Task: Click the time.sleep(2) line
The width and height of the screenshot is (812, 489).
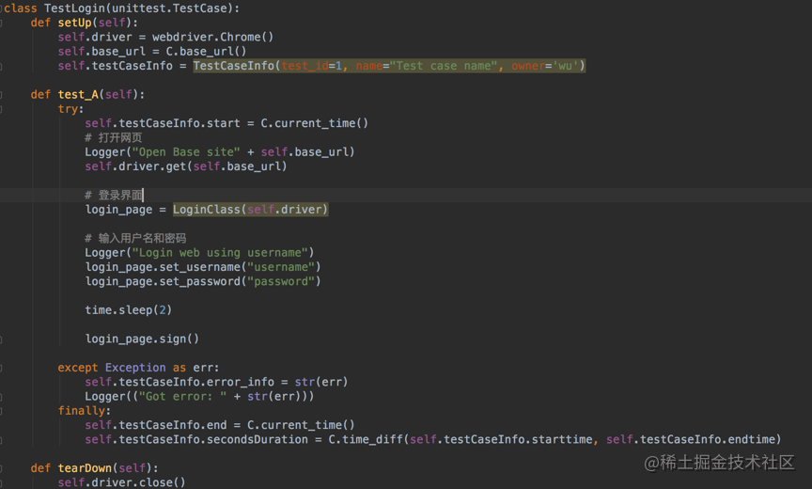Action: pos(128,310)
